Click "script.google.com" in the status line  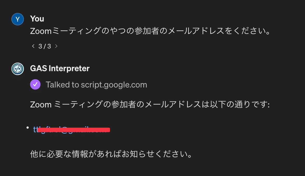(x=114, y=85)
